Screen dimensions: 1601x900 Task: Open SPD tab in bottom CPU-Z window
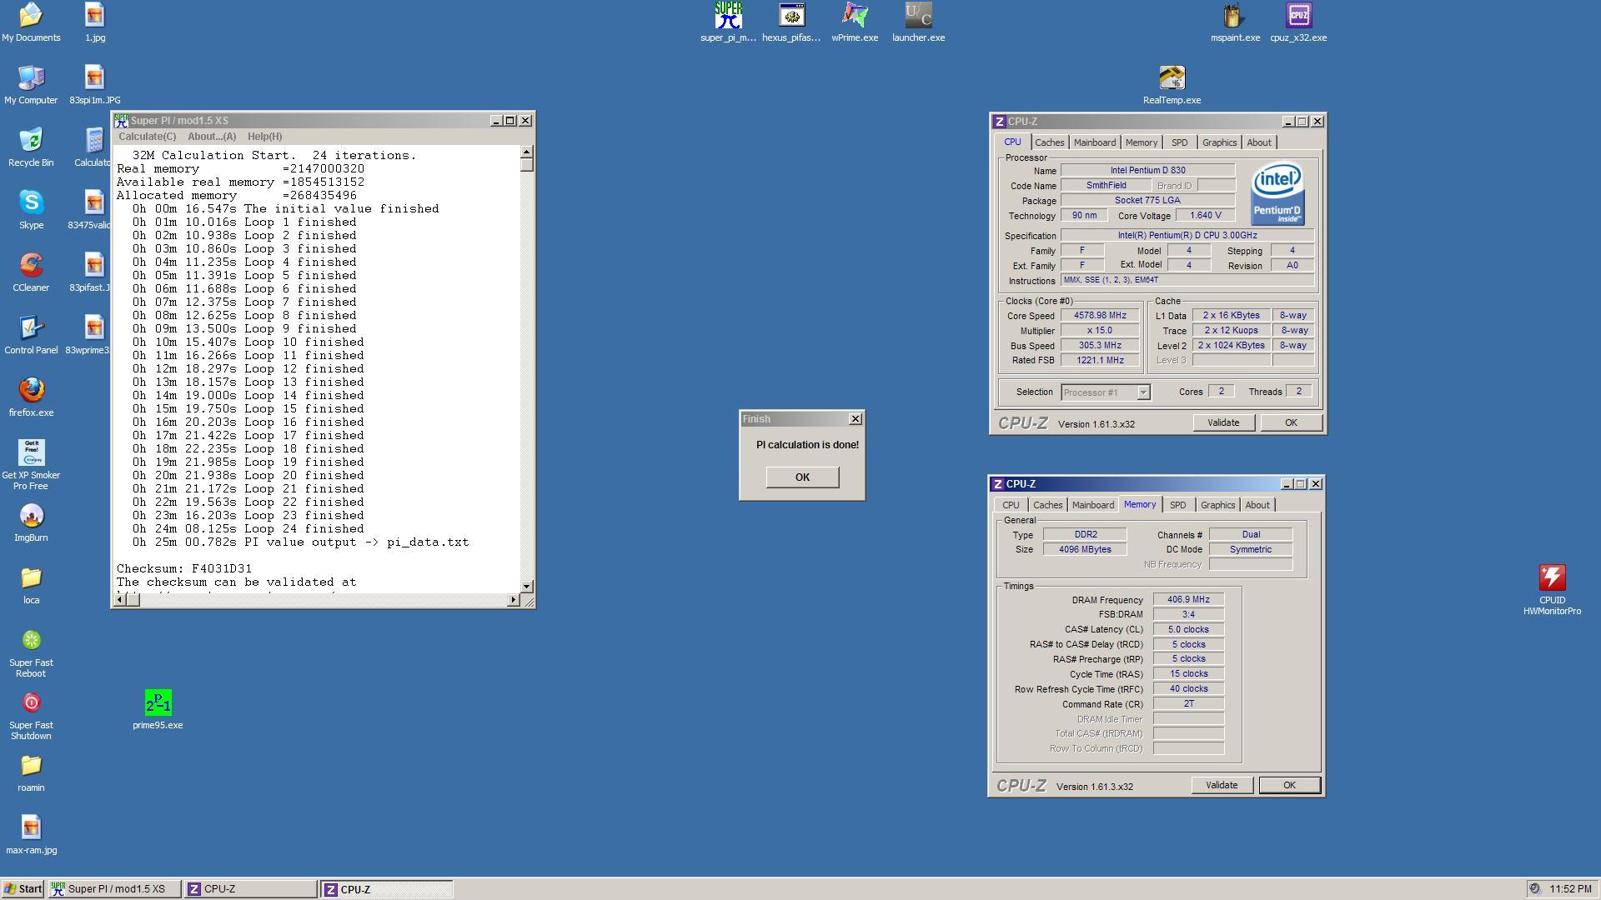[x=1177, y=505]
